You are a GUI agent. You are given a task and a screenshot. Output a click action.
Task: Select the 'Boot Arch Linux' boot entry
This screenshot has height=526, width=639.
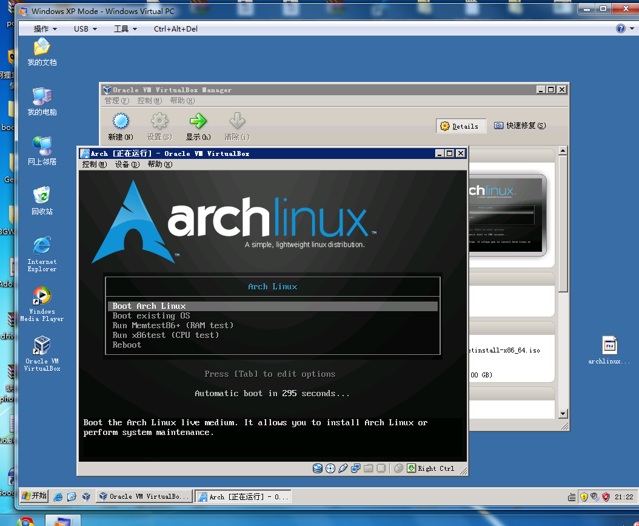pyautogui.click(x=273, y=306)
